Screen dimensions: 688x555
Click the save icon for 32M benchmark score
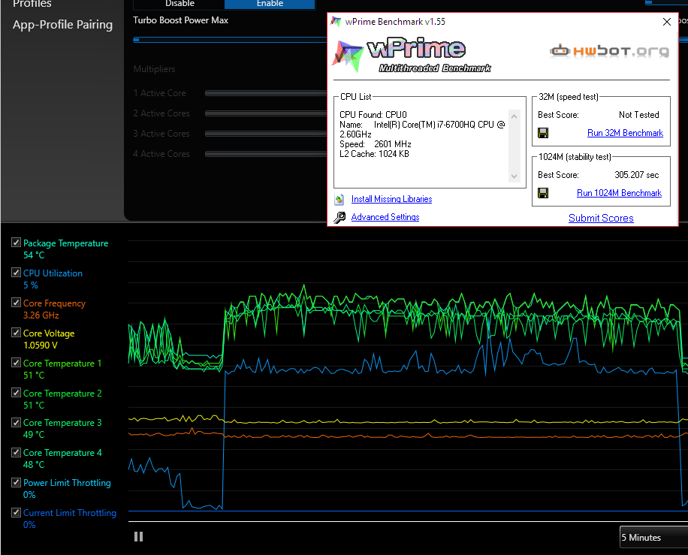543,133
